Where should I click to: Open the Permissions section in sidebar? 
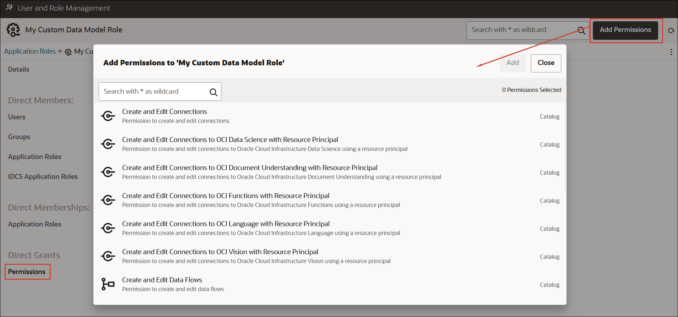tap(27, 272)
